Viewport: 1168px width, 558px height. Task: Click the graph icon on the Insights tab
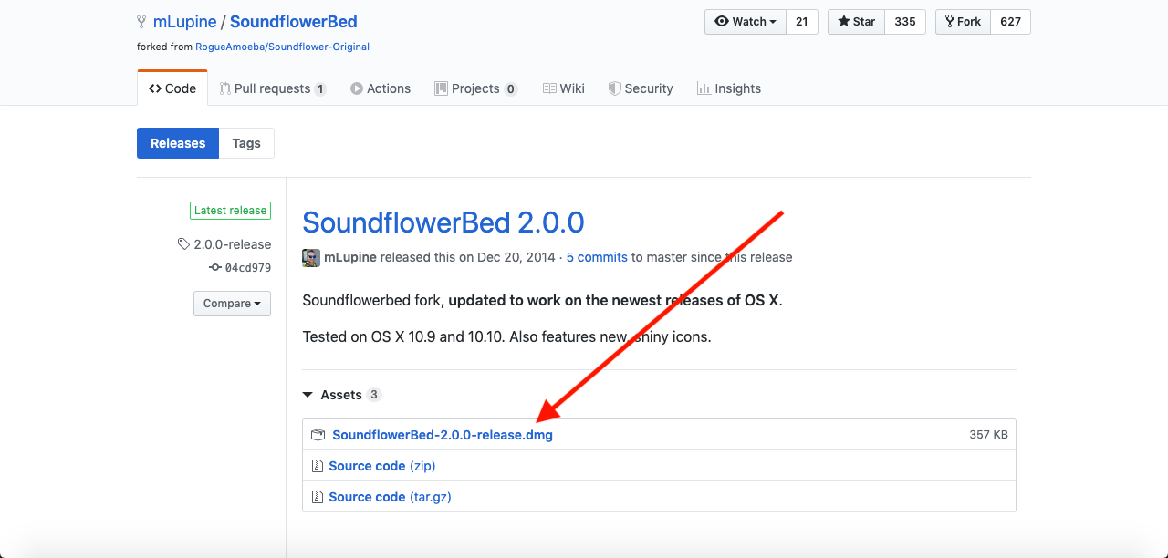[704, 88]
